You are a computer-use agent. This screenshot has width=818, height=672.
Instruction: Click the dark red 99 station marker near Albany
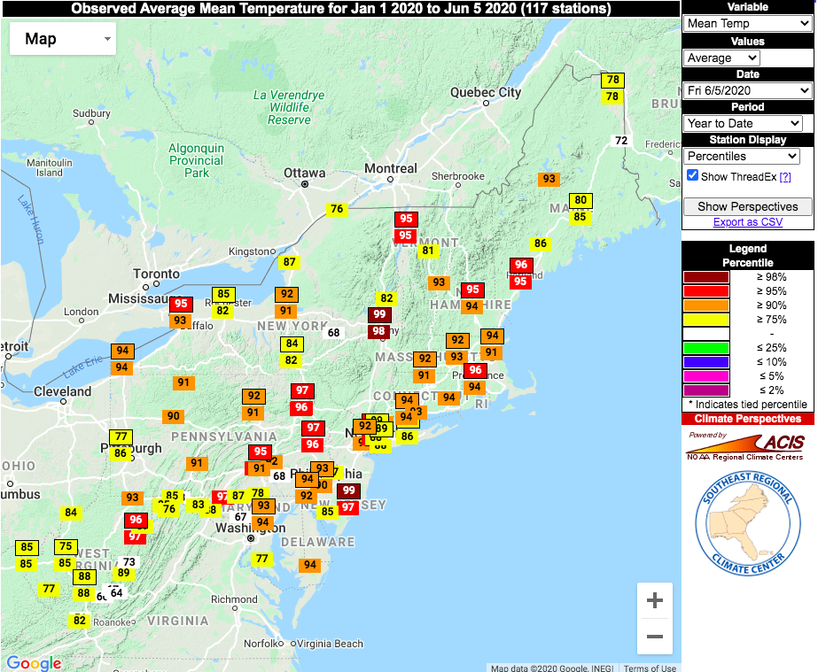(x=379, y=314)
